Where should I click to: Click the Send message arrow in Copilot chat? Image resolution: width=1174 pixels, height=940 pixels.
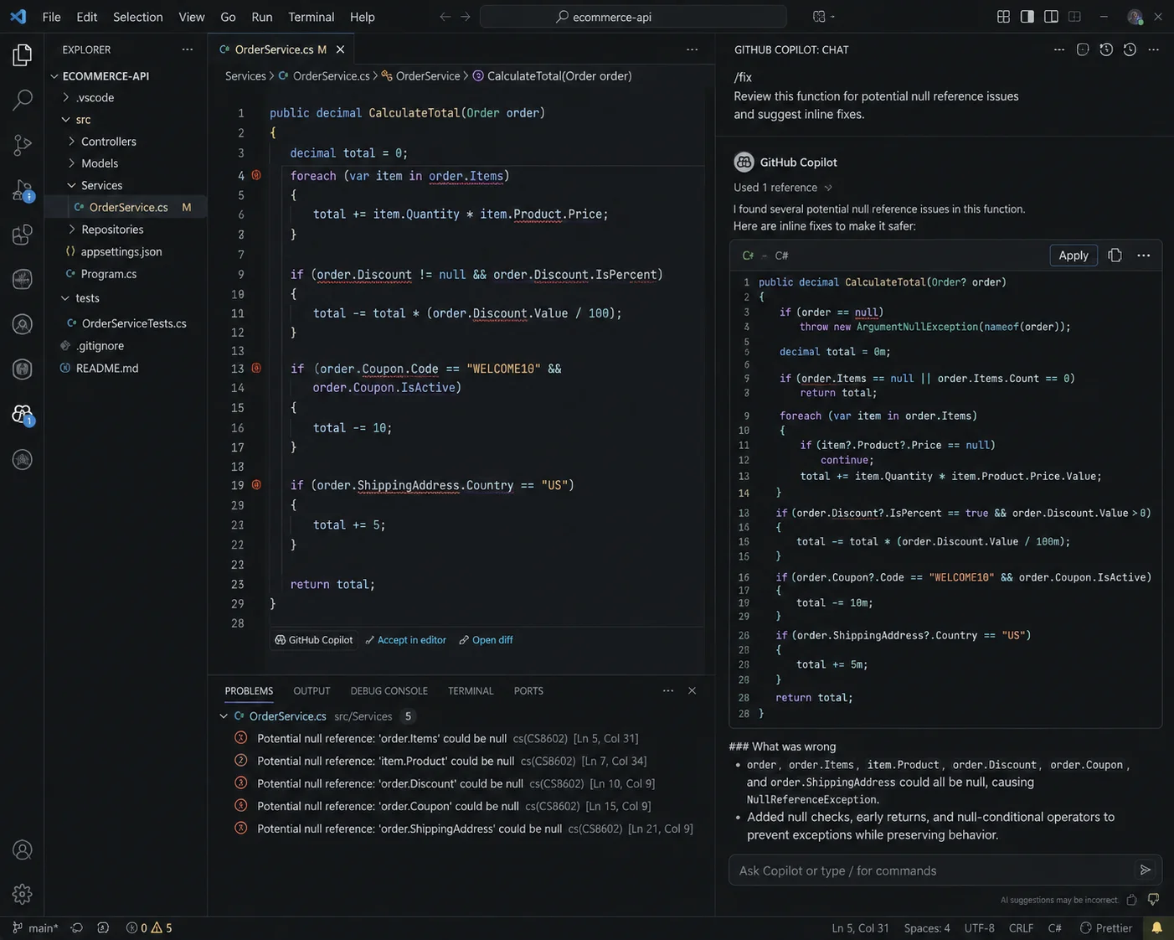tap(1145, 870)
